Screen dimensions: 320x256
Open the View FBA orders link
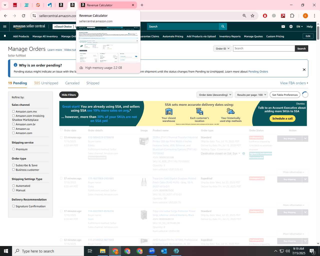[x=294, y=83]
